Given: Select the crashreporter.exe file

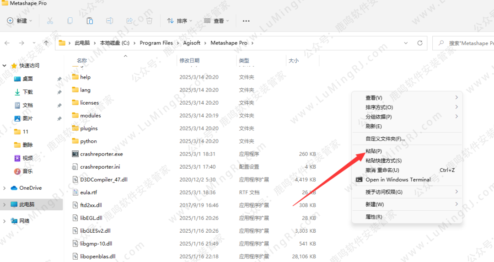Looking at the screenshot, I should tap(102, 154).
